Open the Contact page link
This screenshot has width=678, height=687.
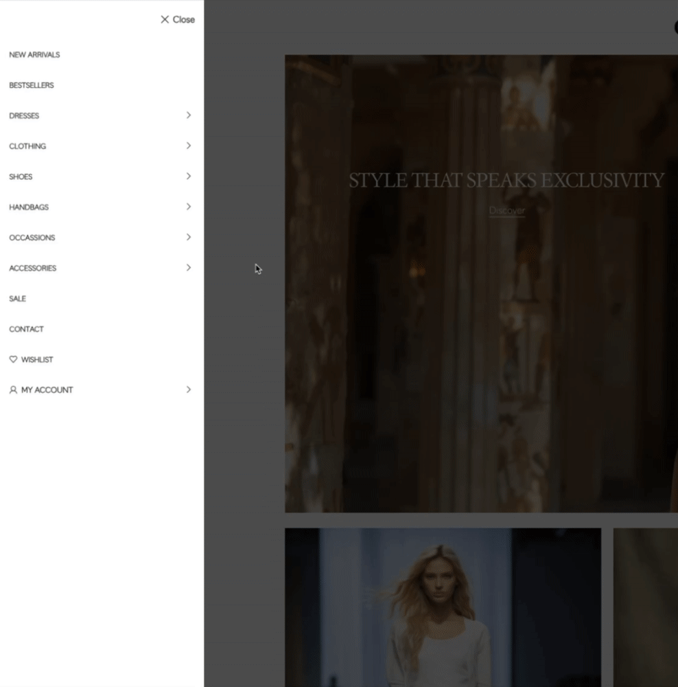pos(26,329)
